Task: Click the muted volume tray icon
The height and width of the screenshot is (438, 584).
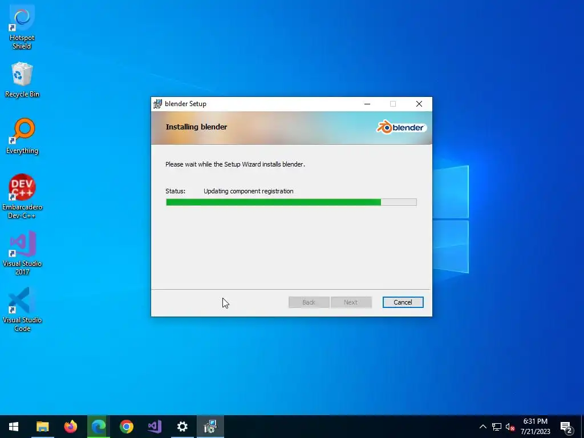Action: pos(510,427)
